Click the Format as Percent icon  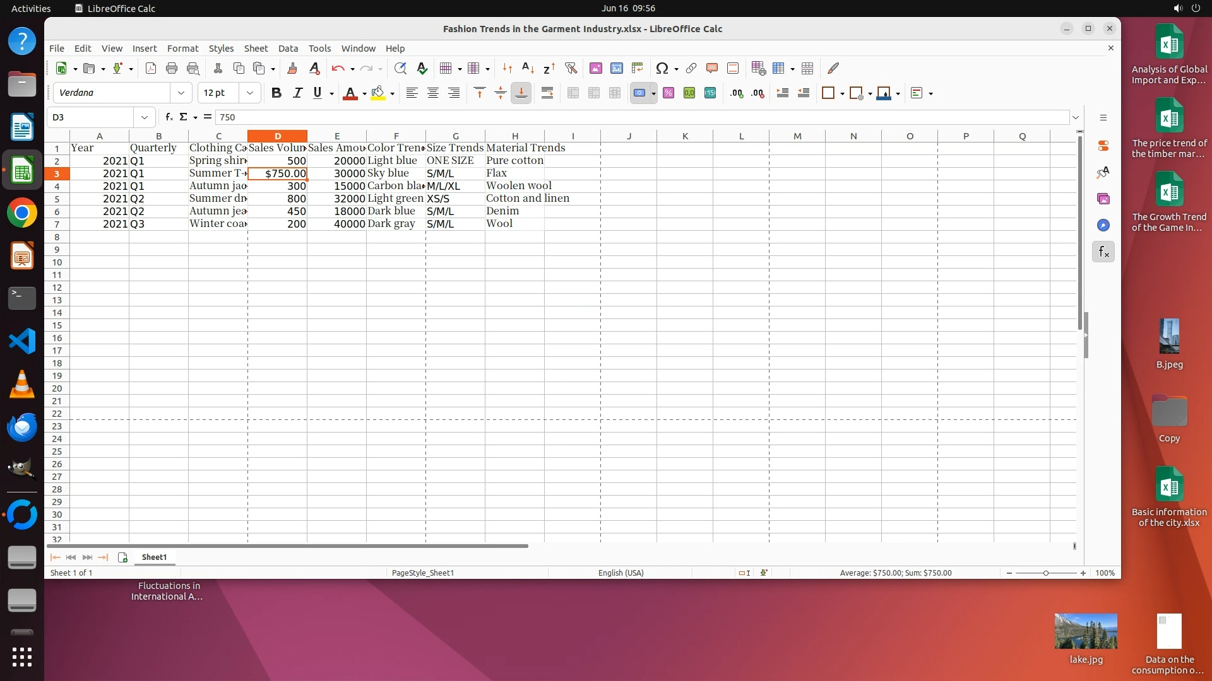click(x=668, y=93)
